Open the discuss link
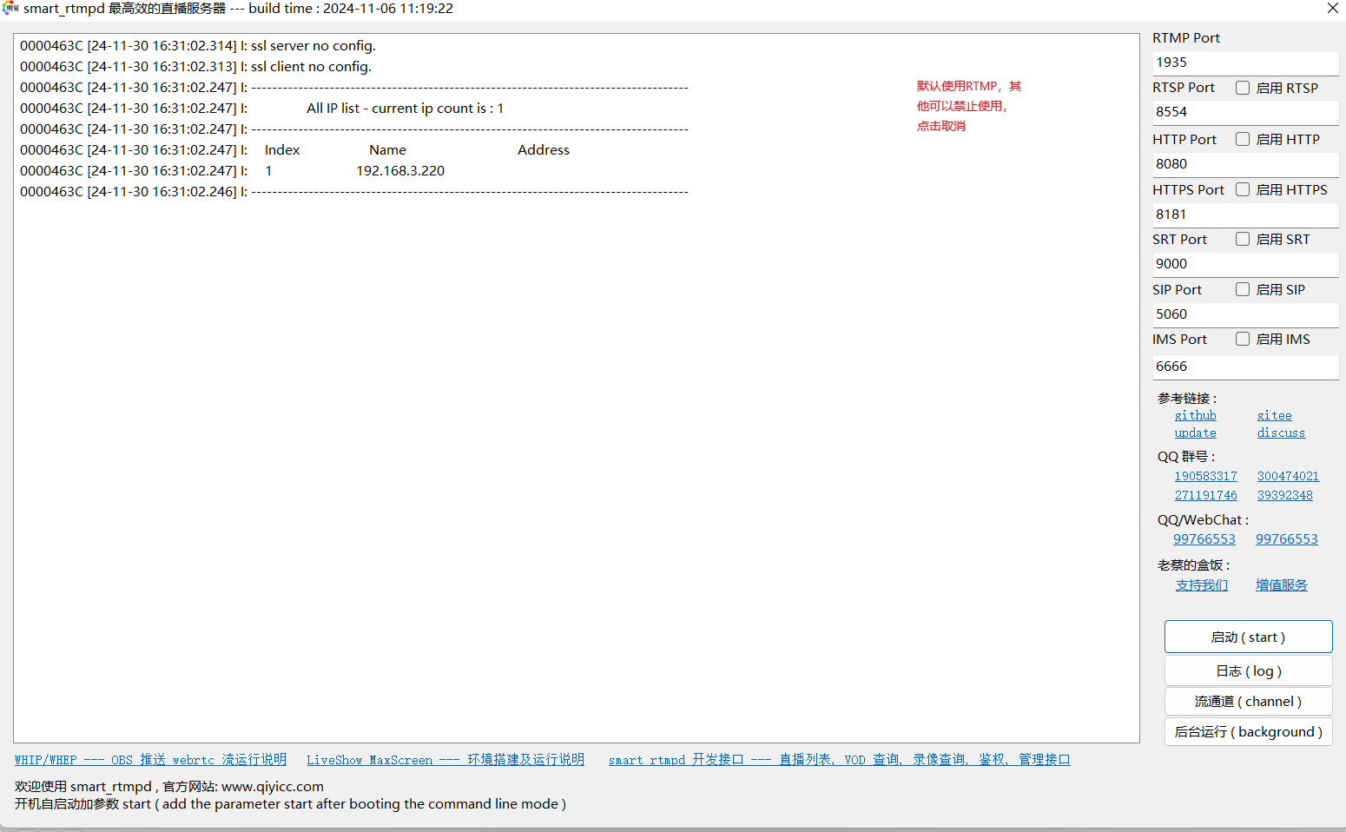1346x832 pixels. [x=1281, y=433]
